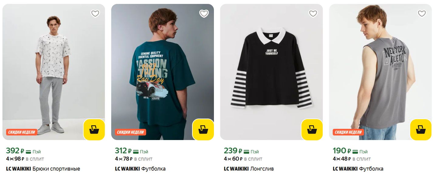Add black striped longsleeve to cart
This screenshot has height=173, width=433.
tap(312, 129)
